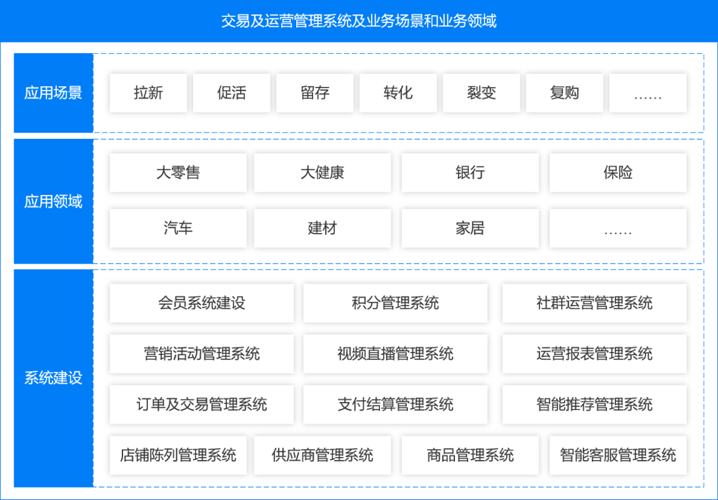Click the 大零售 domain box
Viewport: 718px width, 500px height.
(178, 172)
